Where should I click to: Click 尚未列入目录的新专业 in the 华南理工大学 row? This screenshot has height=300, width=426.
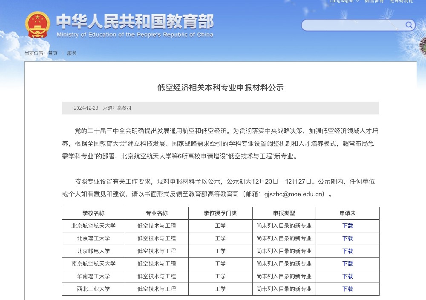pos(284,276)
